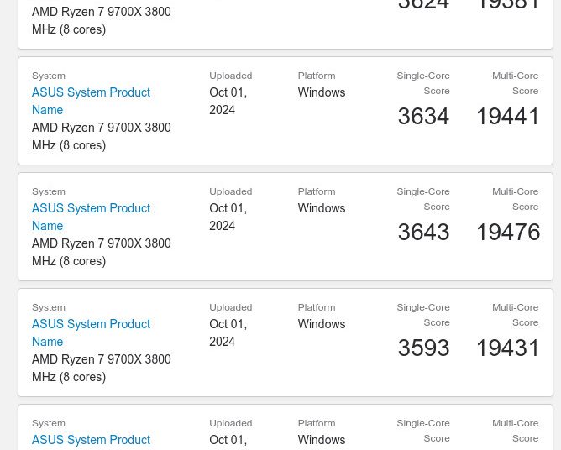Click Windows platform value in 3634 card
The image size is (561, 450).
point(322,92)
